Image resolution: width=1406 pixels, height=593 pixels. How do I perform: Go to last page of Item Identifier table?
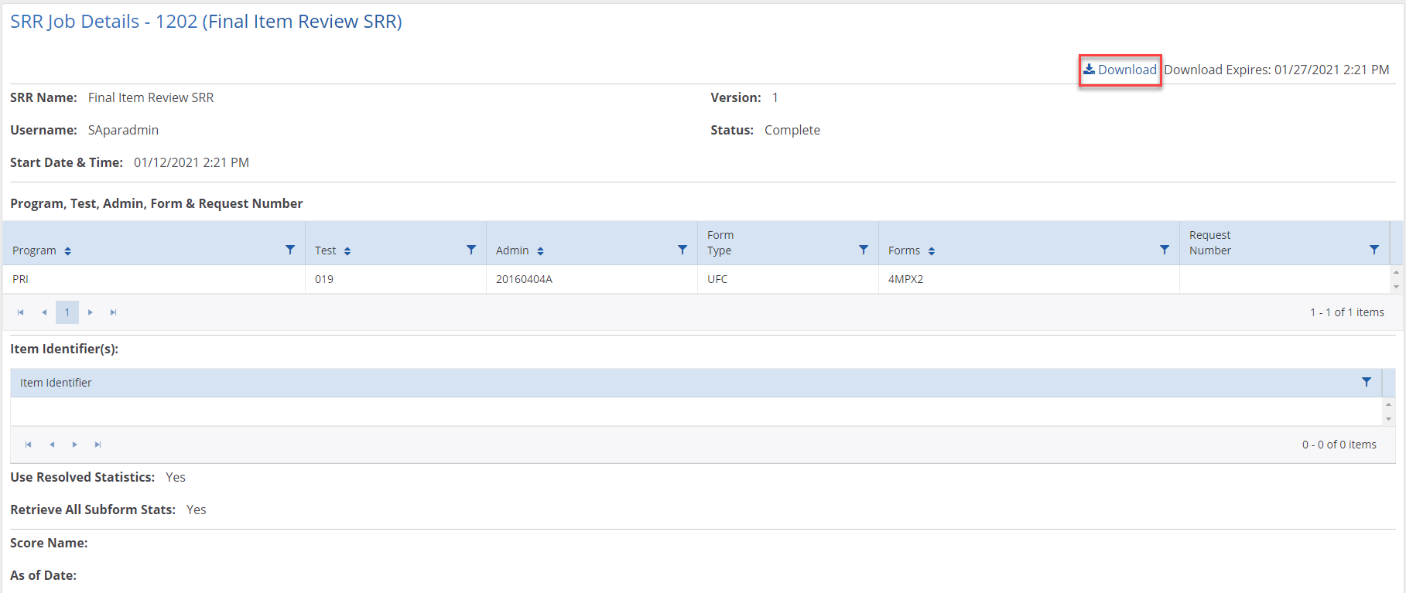pyautogui.click(x=98, y=445)
